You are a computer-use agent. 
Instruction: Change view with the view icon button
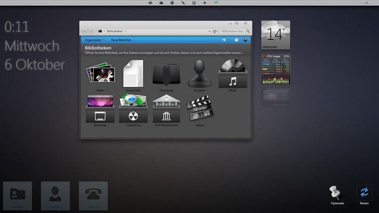coord(224,40)
